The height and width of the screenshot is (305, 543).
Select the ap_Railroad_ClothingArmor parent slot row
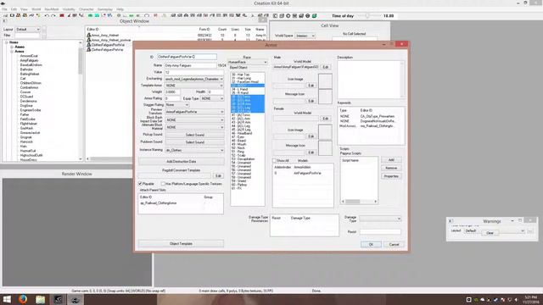pos(159,203)
